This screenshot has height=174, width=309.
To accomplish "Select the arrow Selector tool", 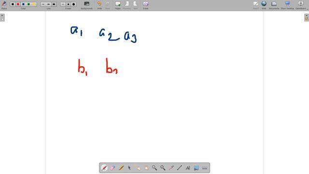I will click(x=129, y=168).
